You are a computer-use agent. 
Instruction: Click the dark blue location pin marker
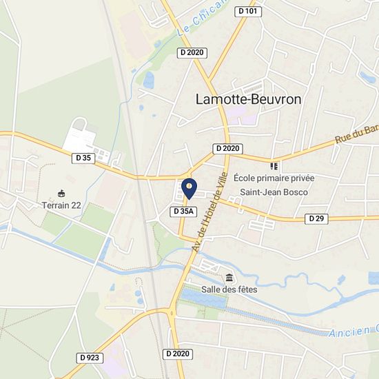tap(189, 189)
